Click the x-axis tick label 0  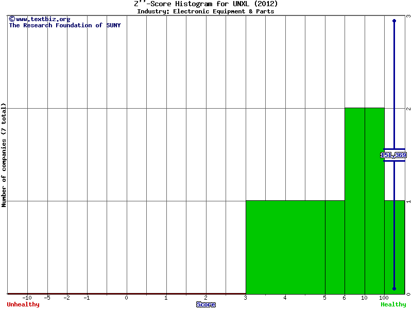click(x=127, y=298)
